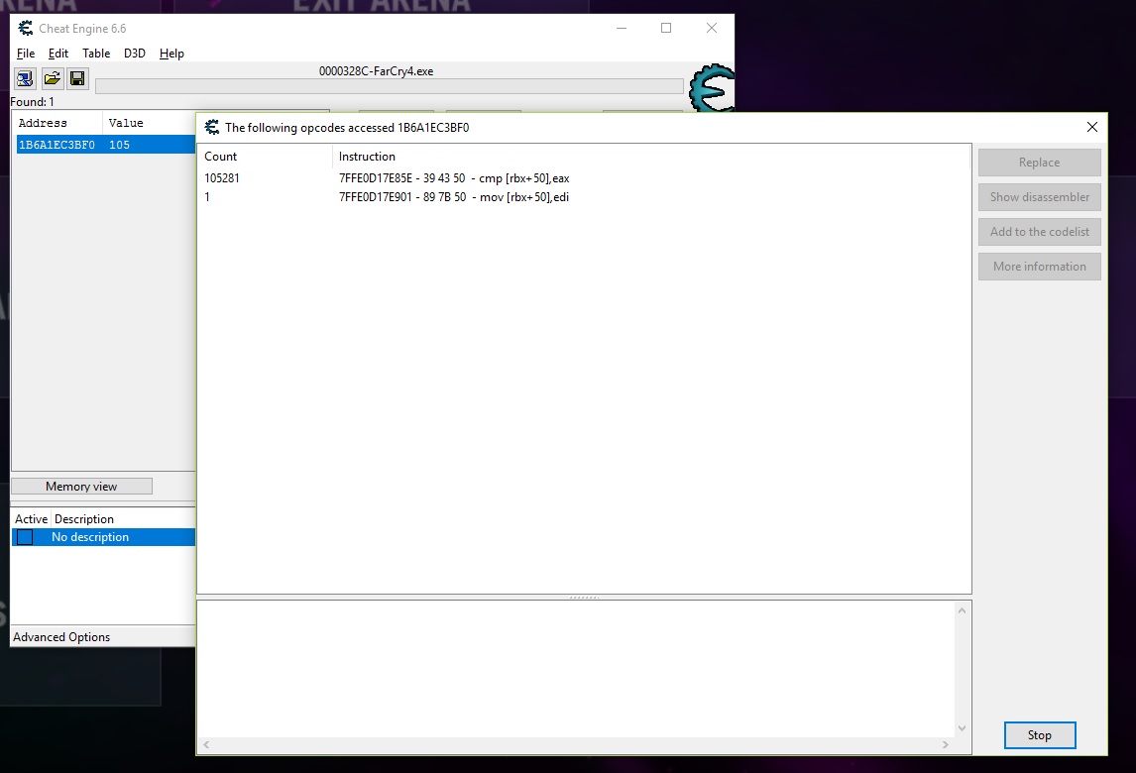Toggle Active checkbox for No description entry
Viewport: 1136px width, 773px height.
(25, 537)
